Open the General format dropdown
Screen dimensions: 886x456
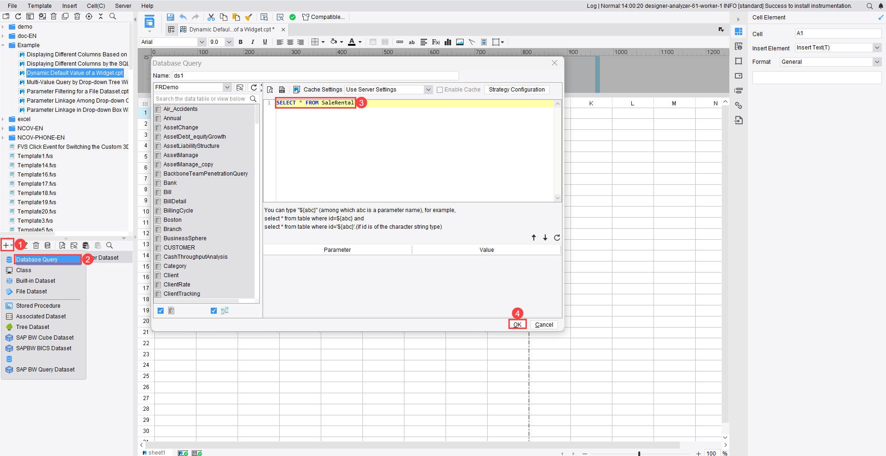click(x=831, y=62)
